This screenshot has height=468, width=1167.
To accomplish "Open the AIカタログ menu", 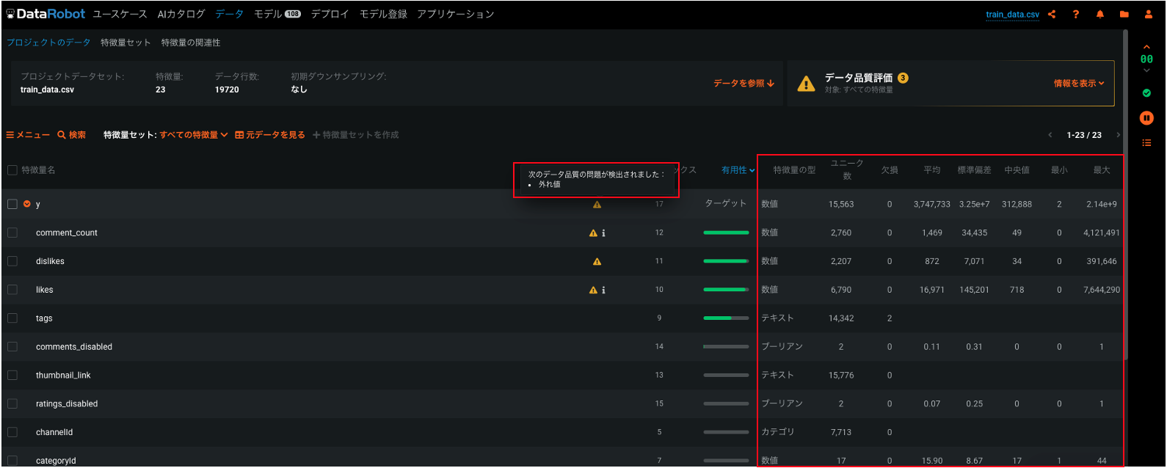I will [x=181, y=14].
